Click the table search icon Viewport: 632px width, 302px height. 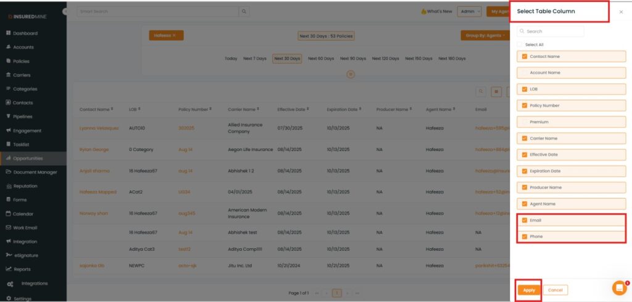pos(480,91)
